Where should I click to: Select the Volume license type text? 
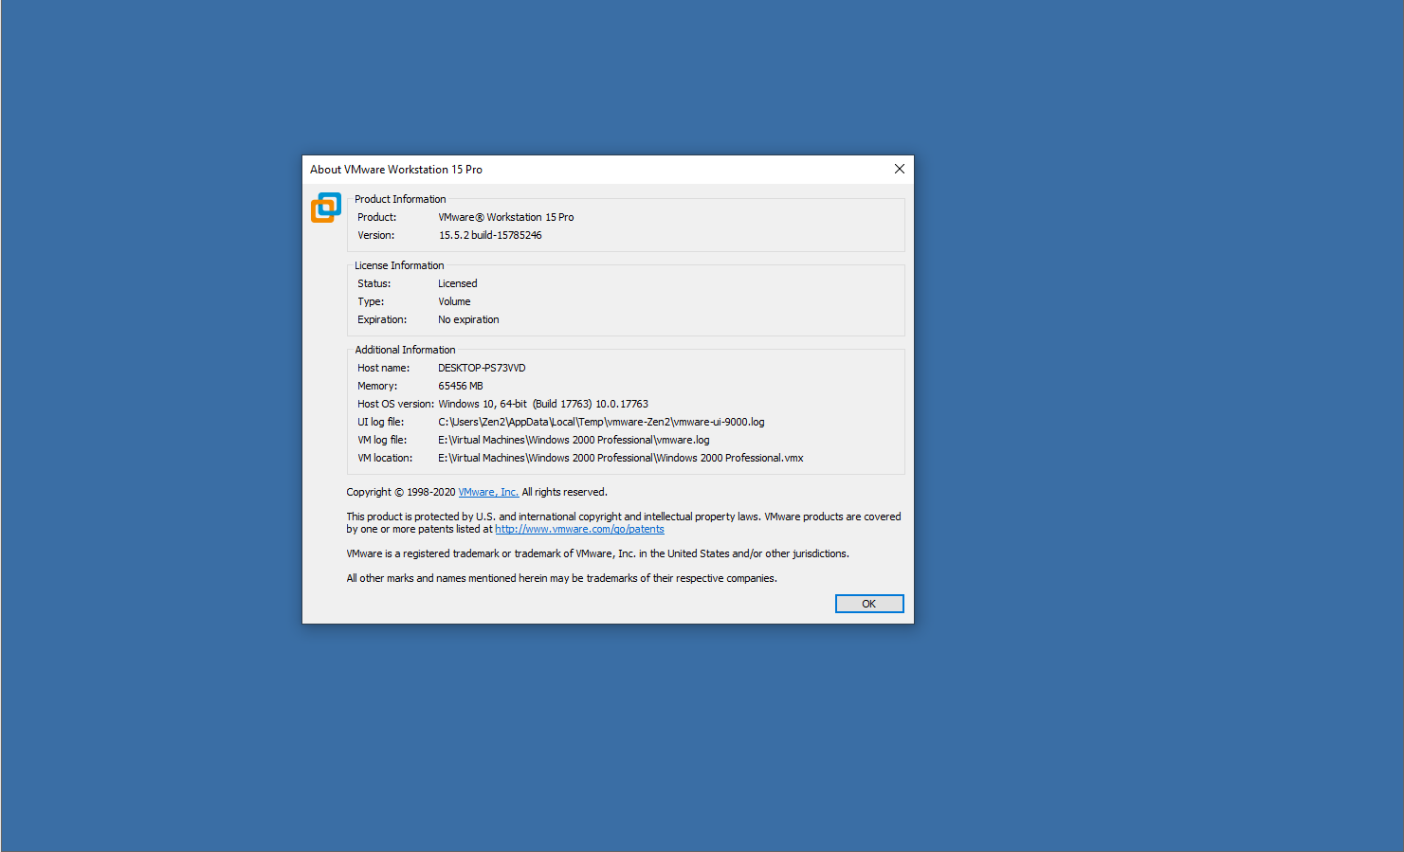click(454, 300)
